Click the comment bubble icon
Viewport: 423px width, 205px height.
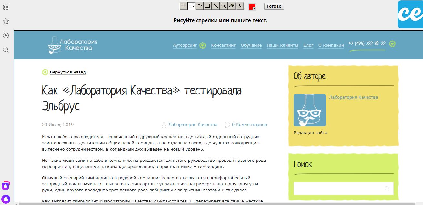click(227, 125)
